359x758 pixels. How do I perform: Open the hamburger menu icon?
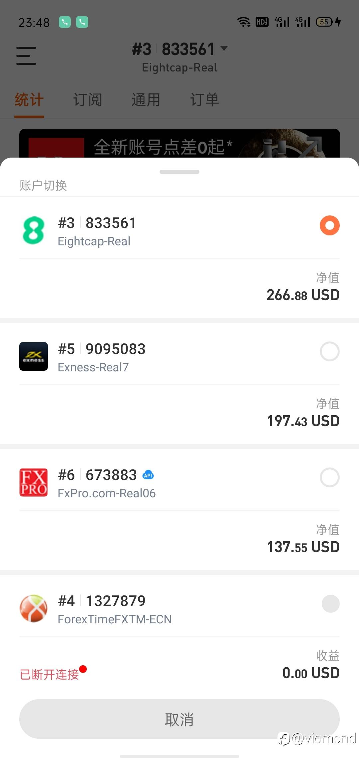pyautogui.click(x=26, y=56)
